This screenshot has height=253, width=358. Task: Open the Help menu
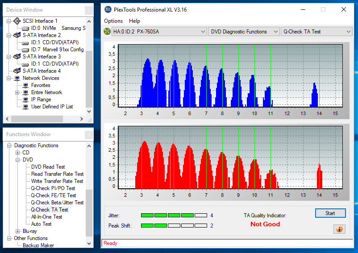click(134, 21)
